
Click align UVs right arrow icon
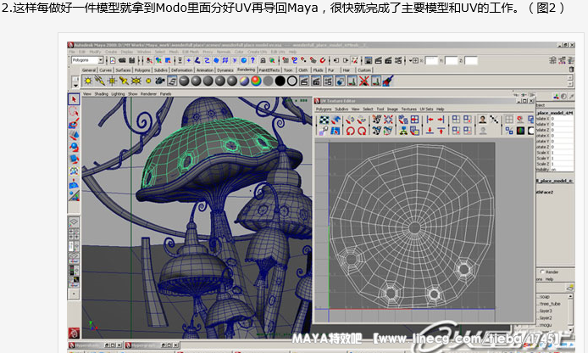441,120
